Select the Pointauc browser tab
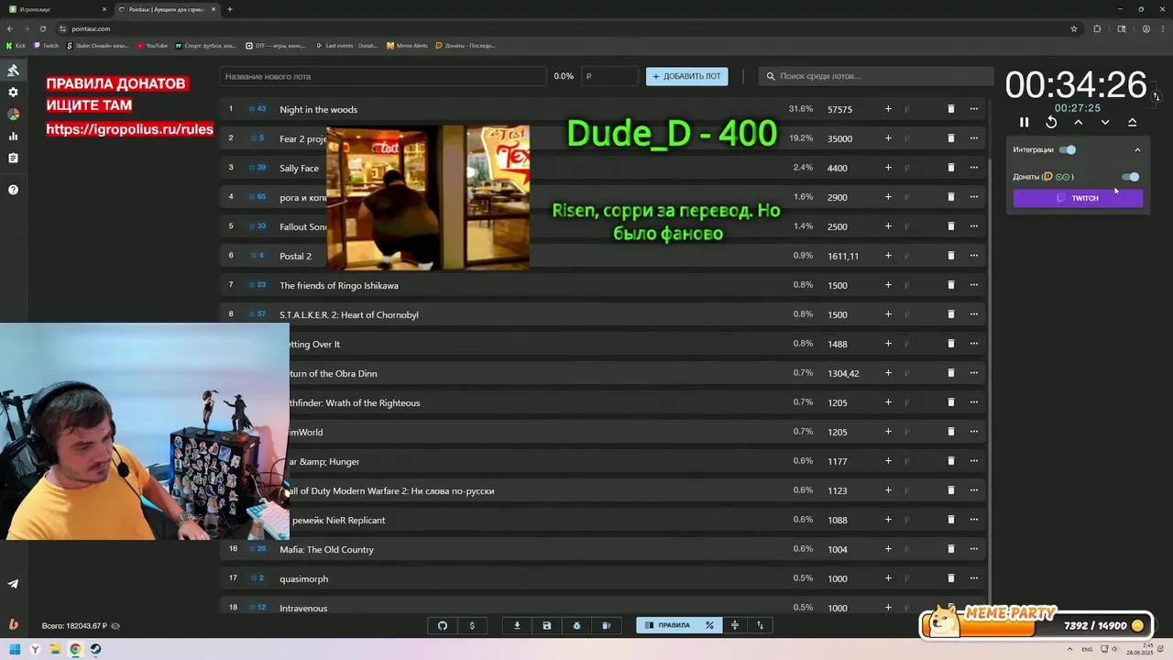The height and width of the screenshot is (660, 1173). coord(167,9)
